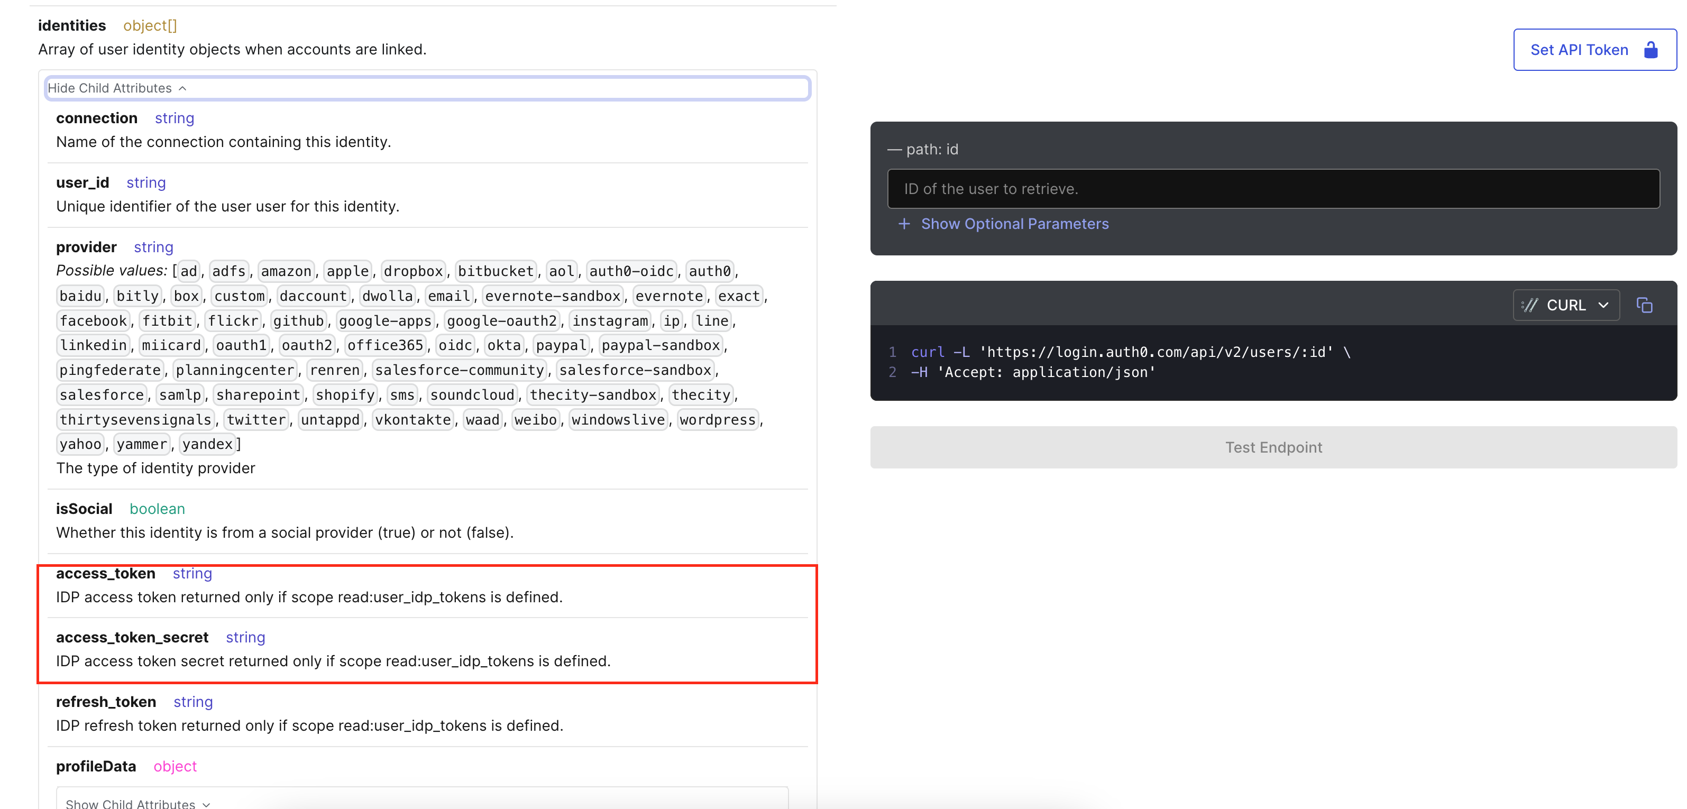This screenshot has height=809, width=1687.
Task: Select the provider value apple
Action: click(348, 271)
